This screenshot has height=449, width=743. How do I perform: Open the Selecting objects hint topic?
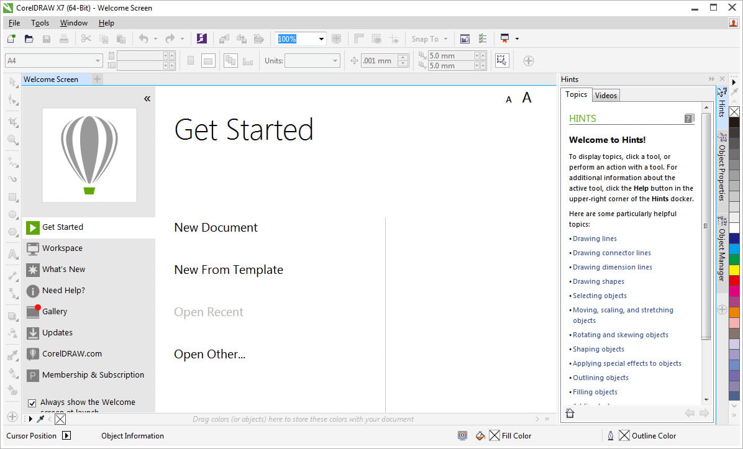599,296
